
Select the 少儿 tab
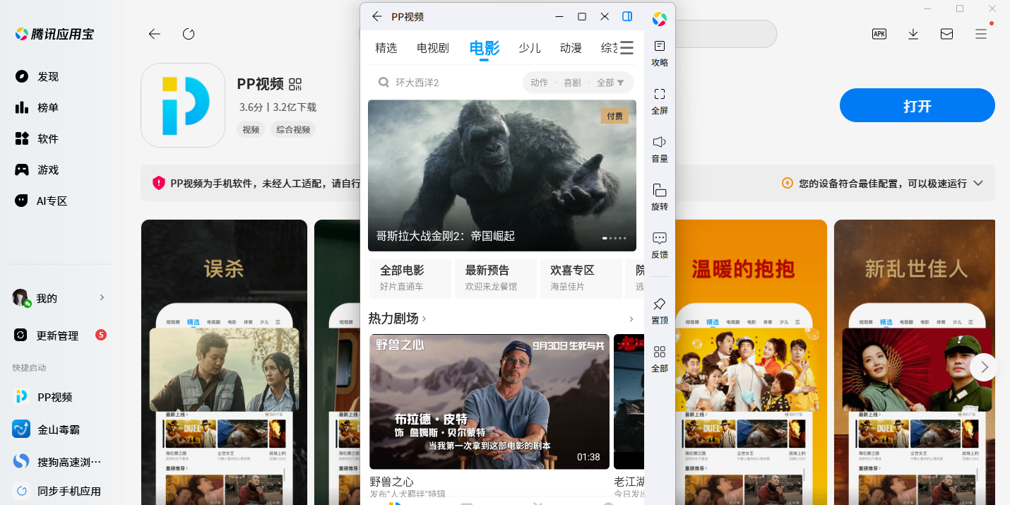point(530,48)
